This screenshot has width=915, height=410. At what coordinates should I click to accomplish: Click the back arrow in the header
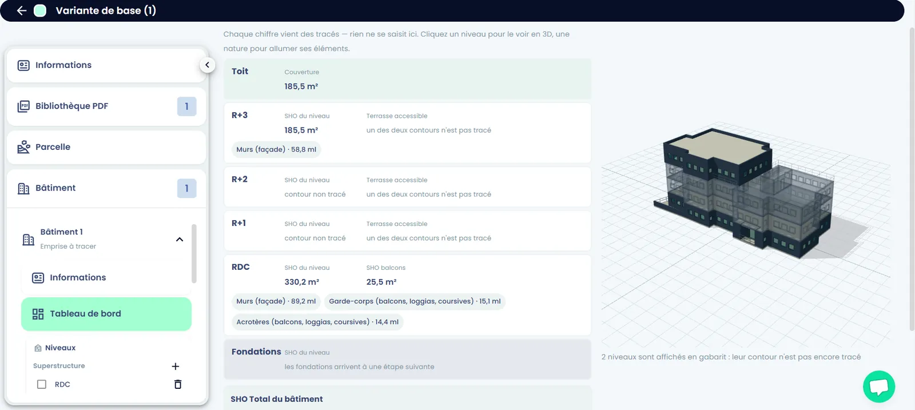[x=22, y=10]
